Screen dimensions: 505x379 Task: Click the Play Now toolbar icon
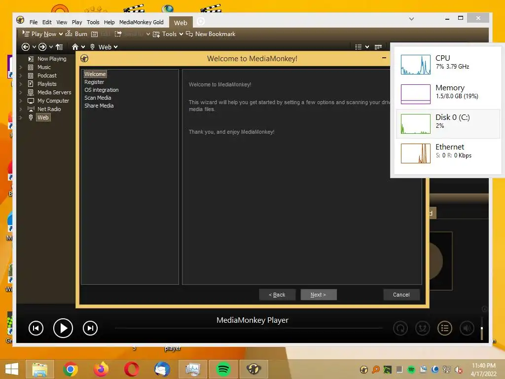(26, 34)
